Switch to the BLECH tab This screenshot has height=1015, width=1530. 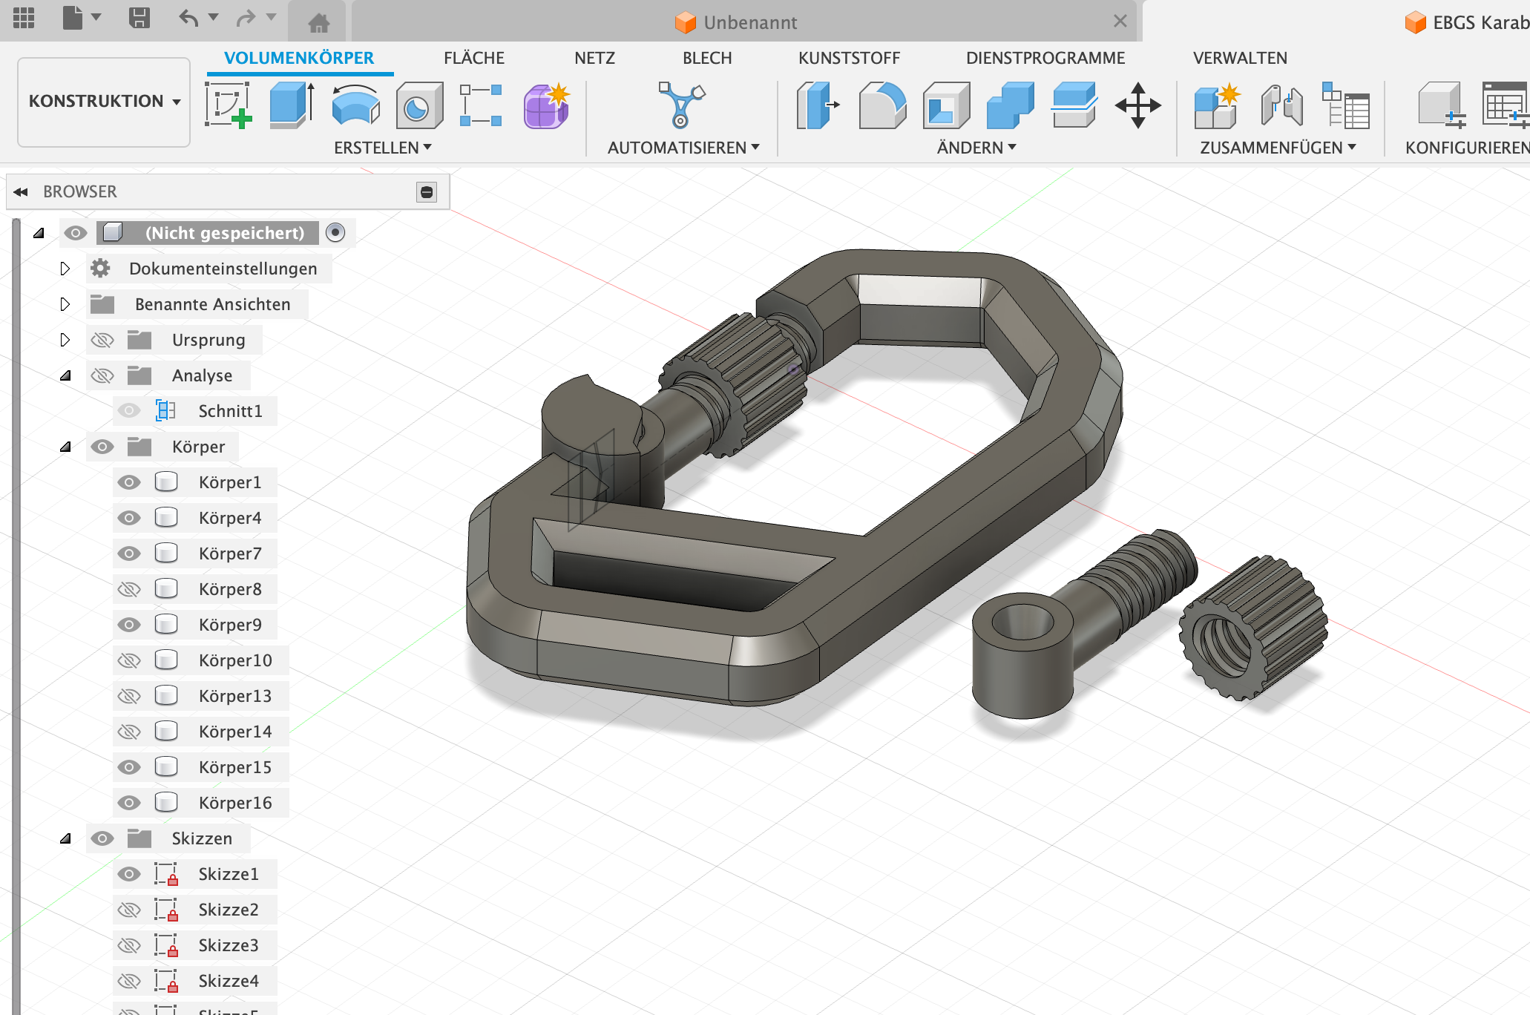click(x=707, y=58)
